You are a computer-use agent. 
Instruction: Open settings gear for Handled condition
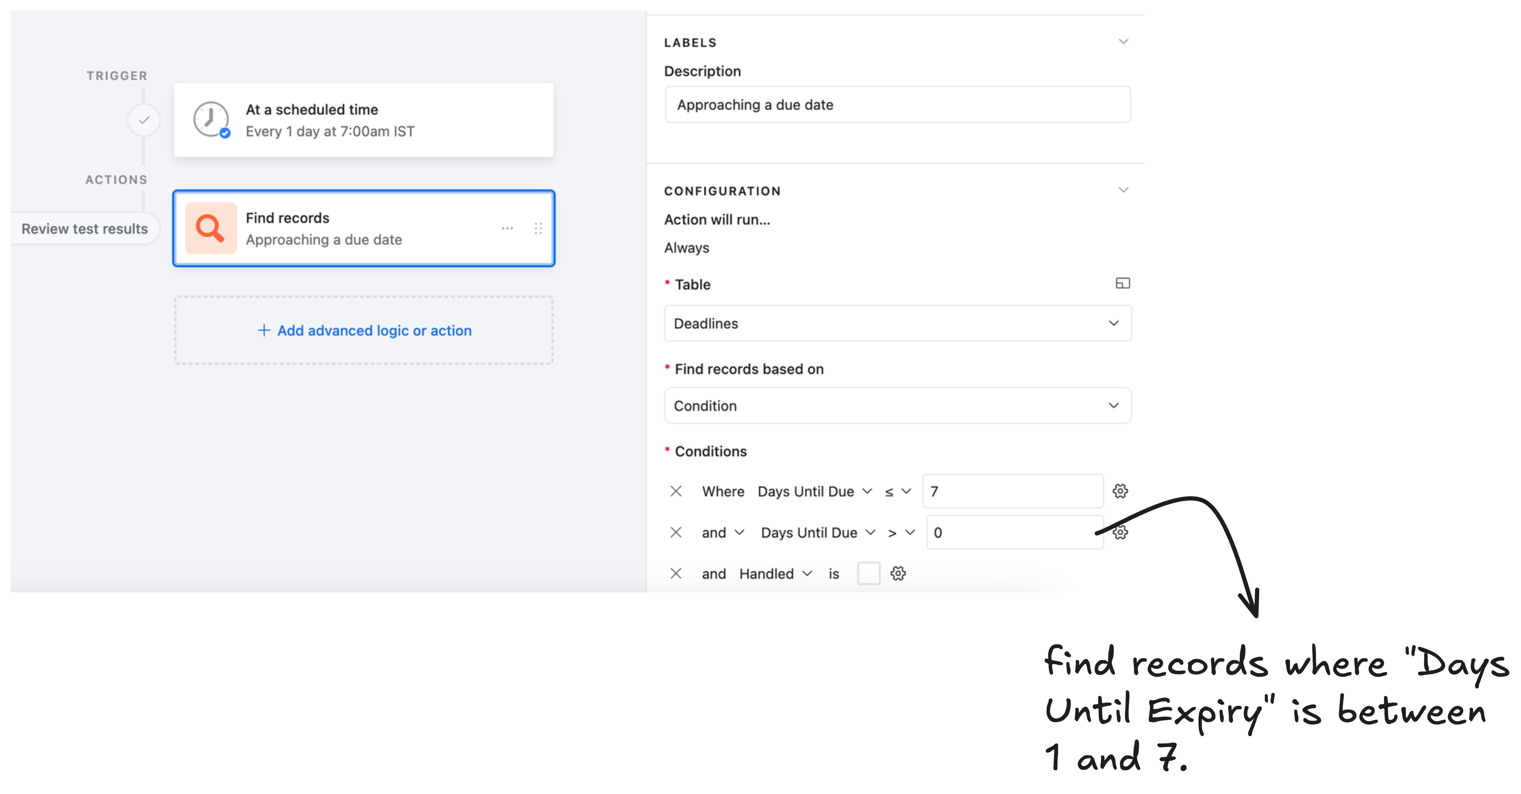pyautogui.click(x=898, y=573)
